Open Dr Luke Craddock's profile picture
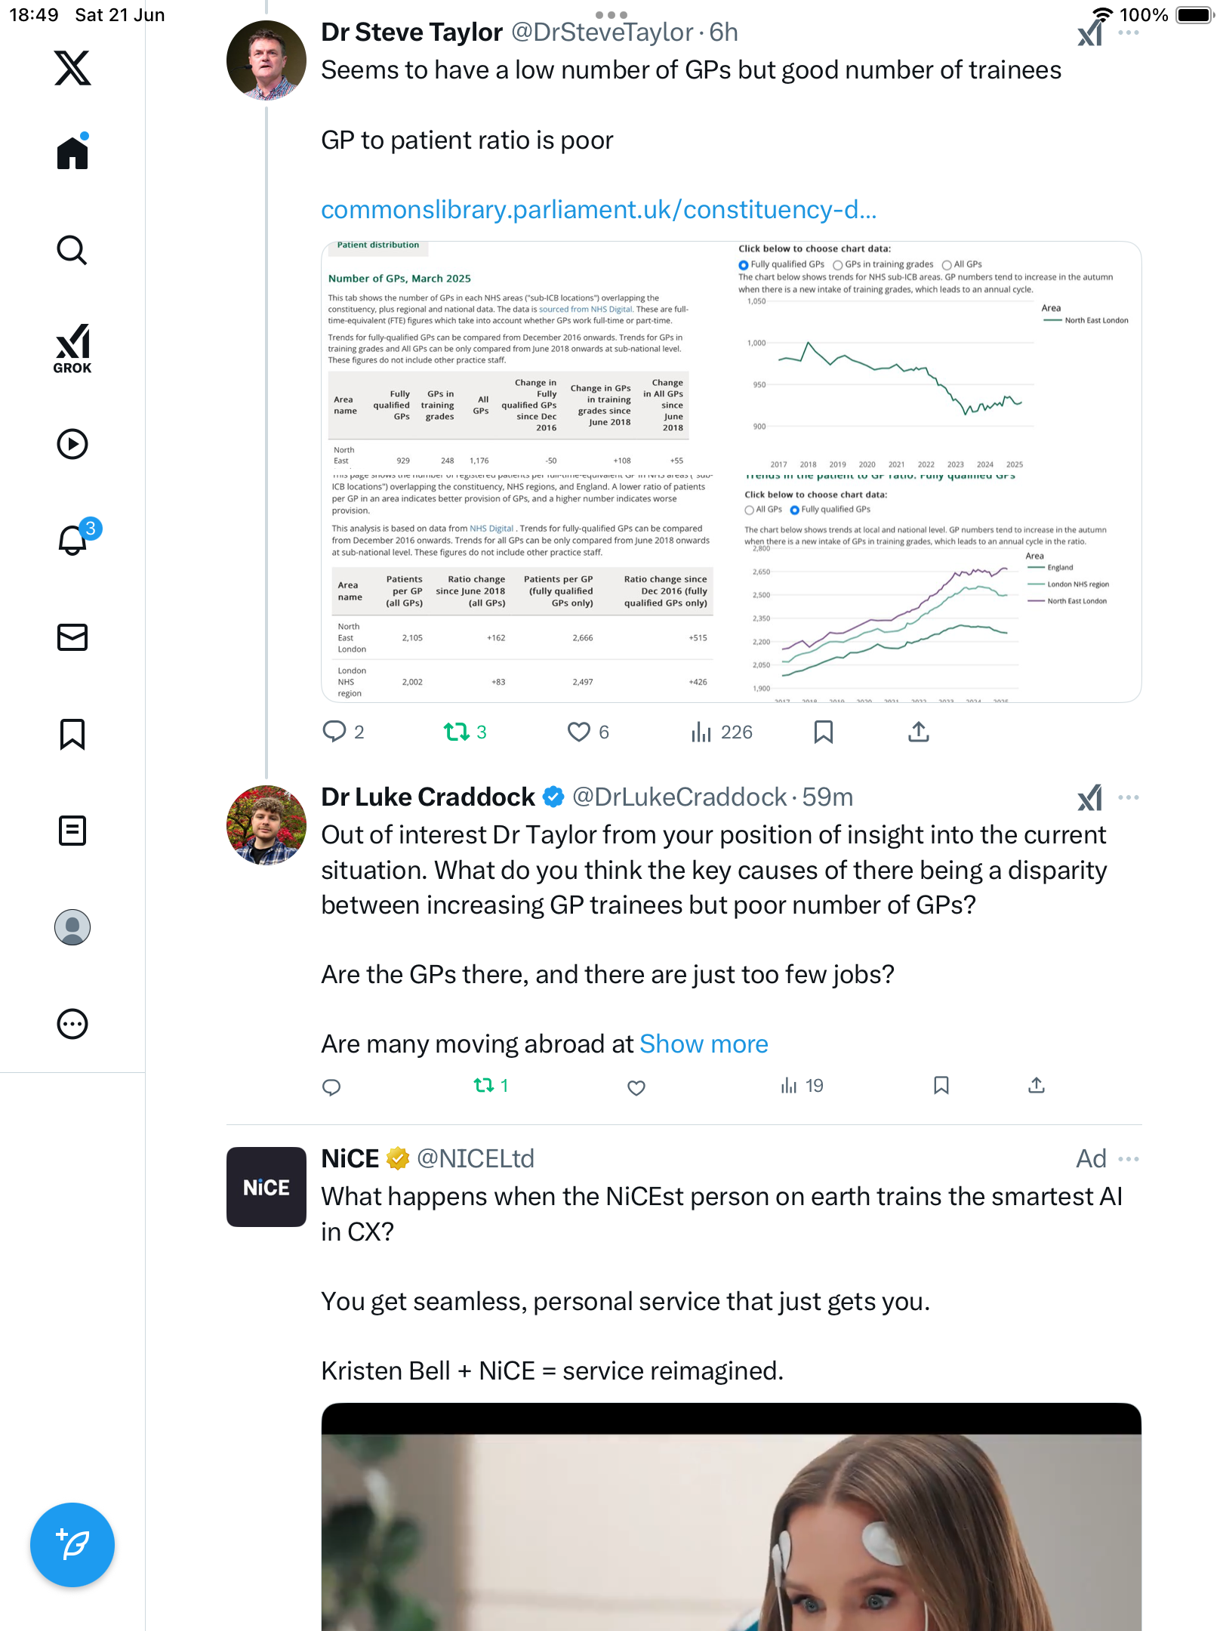The height and width of the screenshot is (1631, 1223). pos(266,825)
